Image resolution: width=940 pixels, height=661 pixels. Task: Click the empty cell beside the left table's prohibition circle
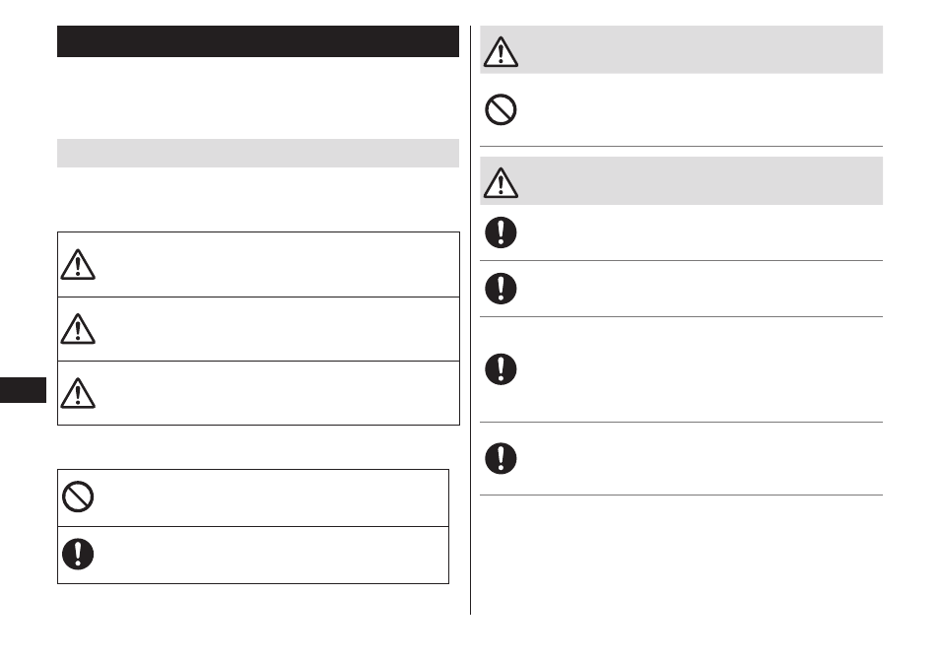(x=273, y=498)
